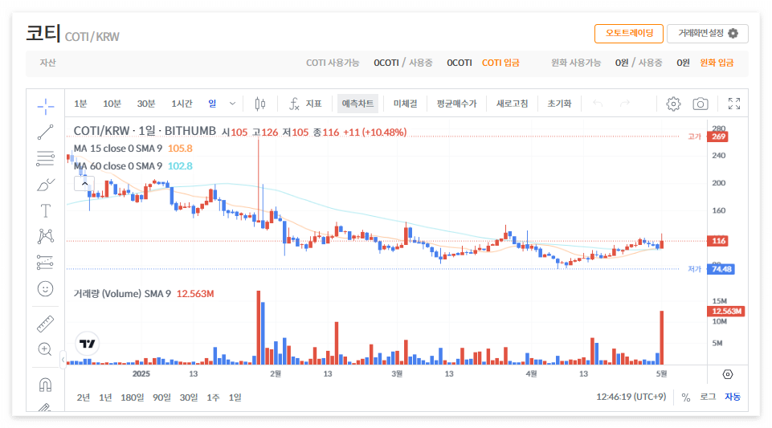The image size is (772, 428).
Task: Click the 74.48 low price label
Action: tap(721, 269)
